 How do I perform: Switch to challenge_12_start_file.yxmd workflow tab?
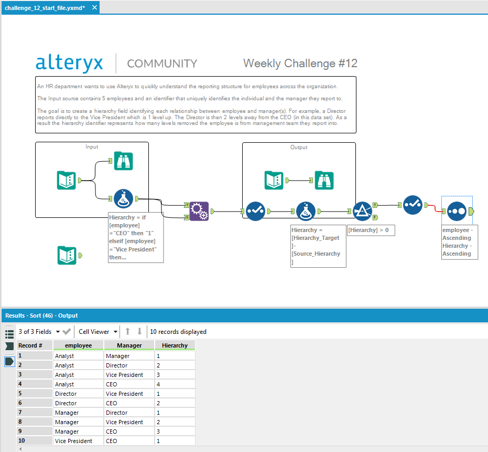pyautogui.click(x=45, y=8)
